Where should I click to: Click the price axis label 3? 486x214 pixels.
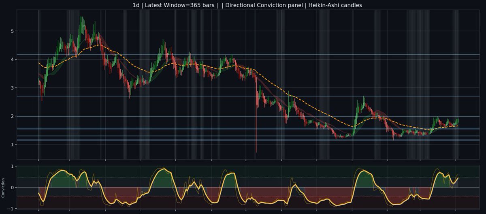pos(13,88)
